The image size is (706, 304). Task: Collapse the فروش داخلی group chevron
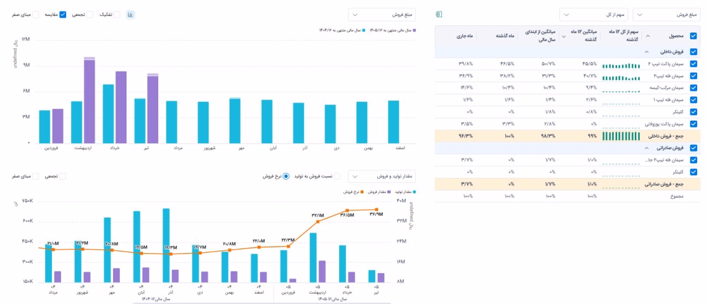pyautogui.click(x=646, y=52)
